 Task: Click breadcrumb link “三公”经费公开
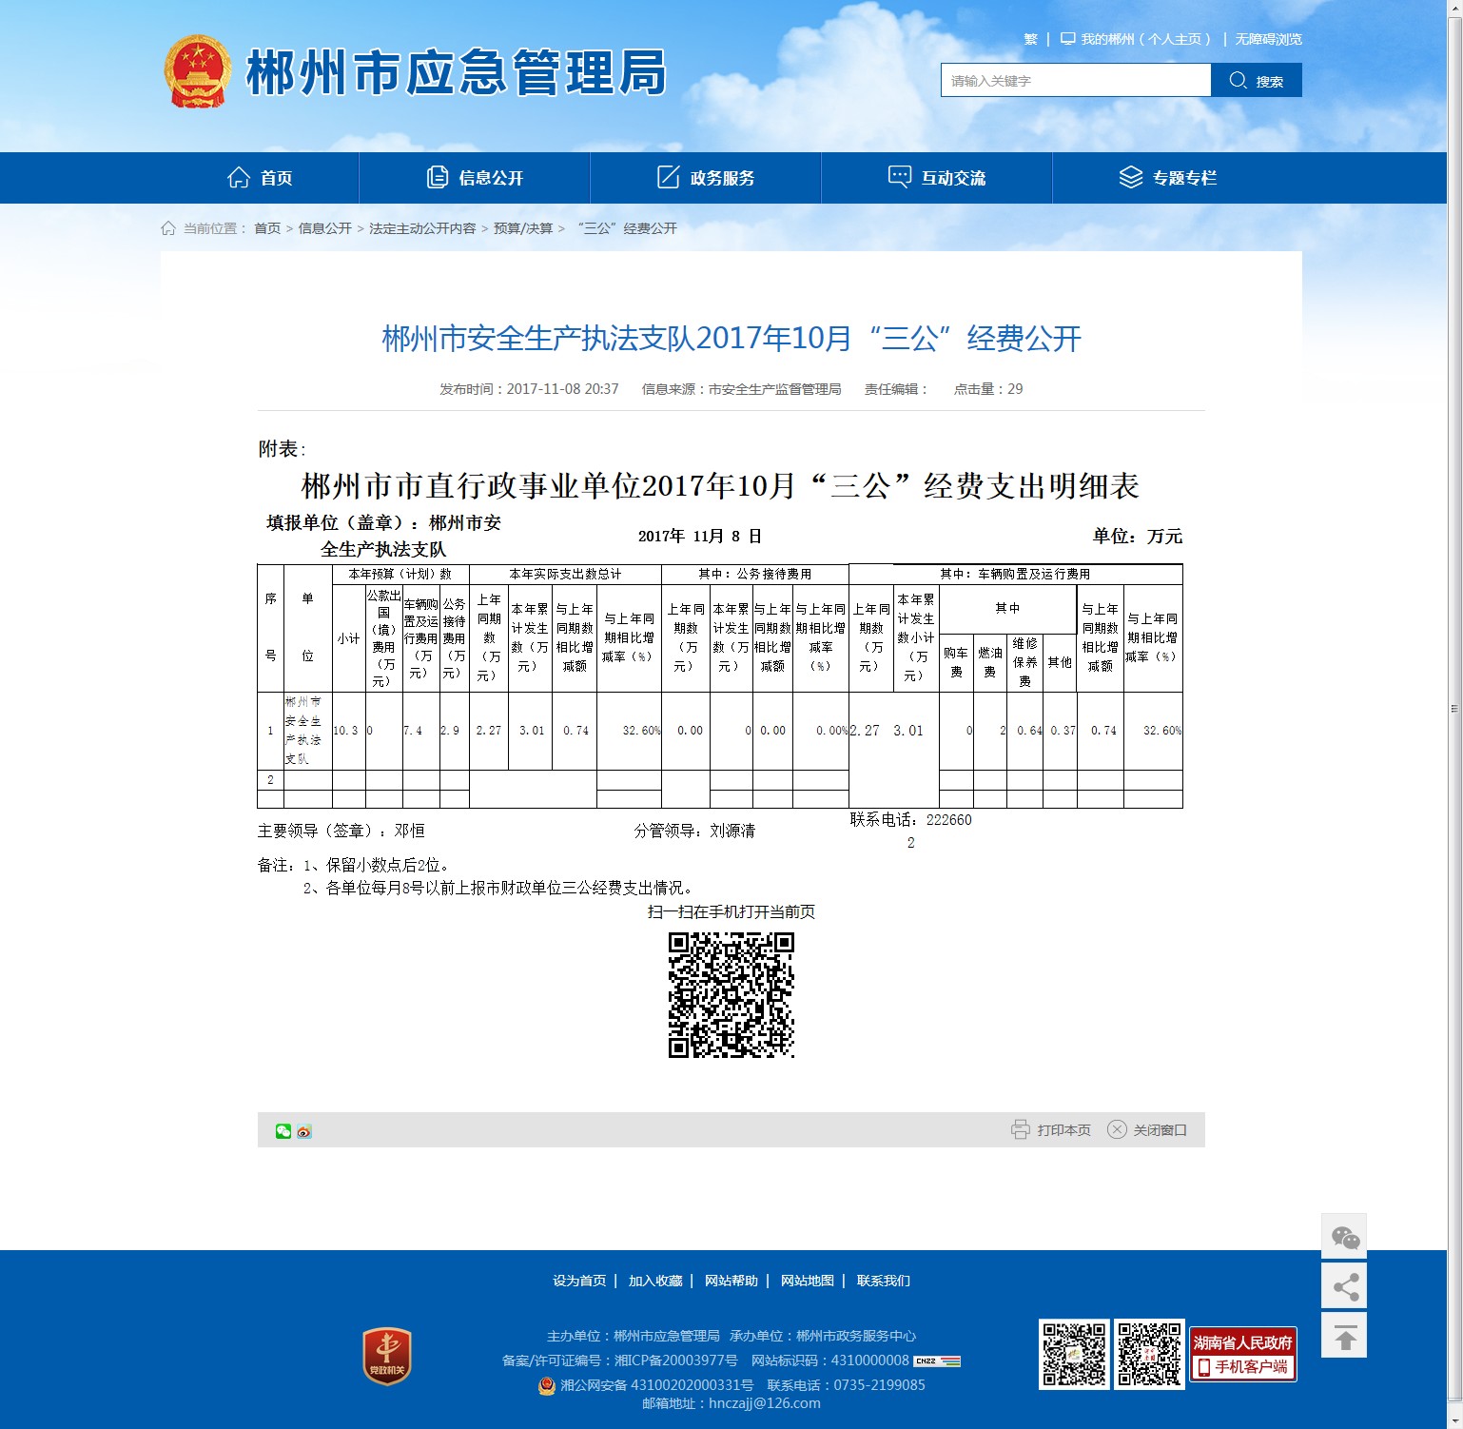coord(627,228)
